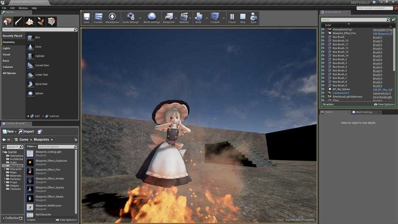Click Game in the path breadcrumb
This screenshot has height=224, width=398.
point(24,140)
